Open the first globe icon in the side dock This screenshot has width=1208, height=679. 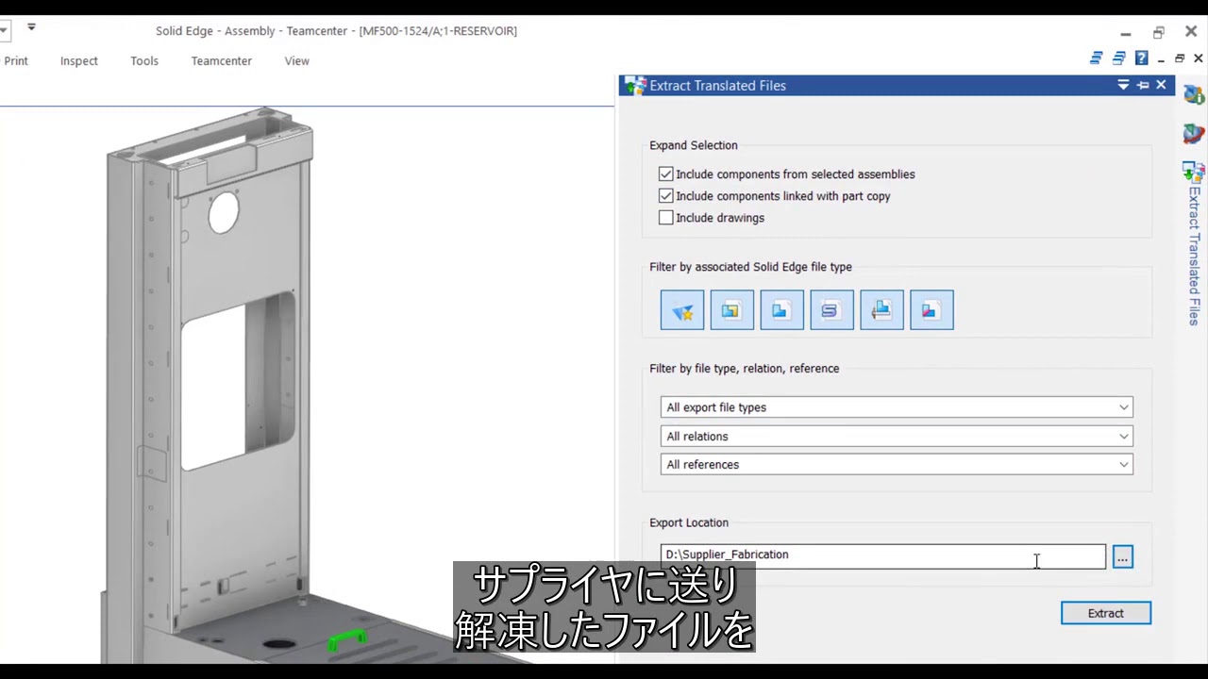(1194, 95)
